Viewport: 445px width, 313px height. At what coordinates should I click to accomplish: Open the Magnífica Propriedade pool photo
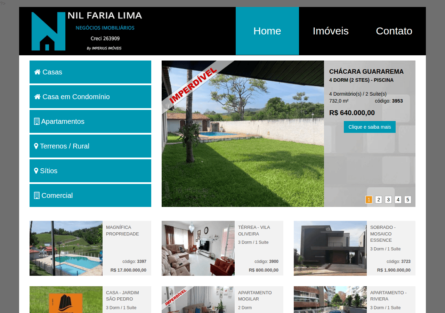coord(66,248)
